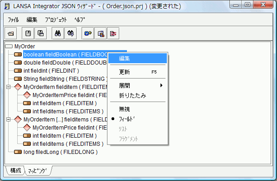This screenshot has height=181, width=277.
Task: Open the ヘルプ menu
Action: click(x=80, y=20)
